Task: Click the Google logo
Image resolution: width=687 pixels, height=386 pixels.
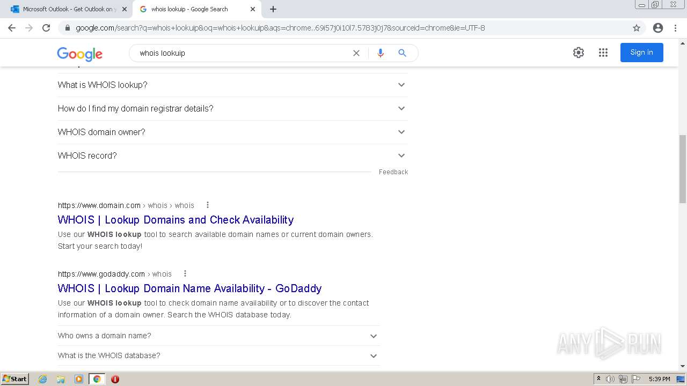Action: click(79, 54)
